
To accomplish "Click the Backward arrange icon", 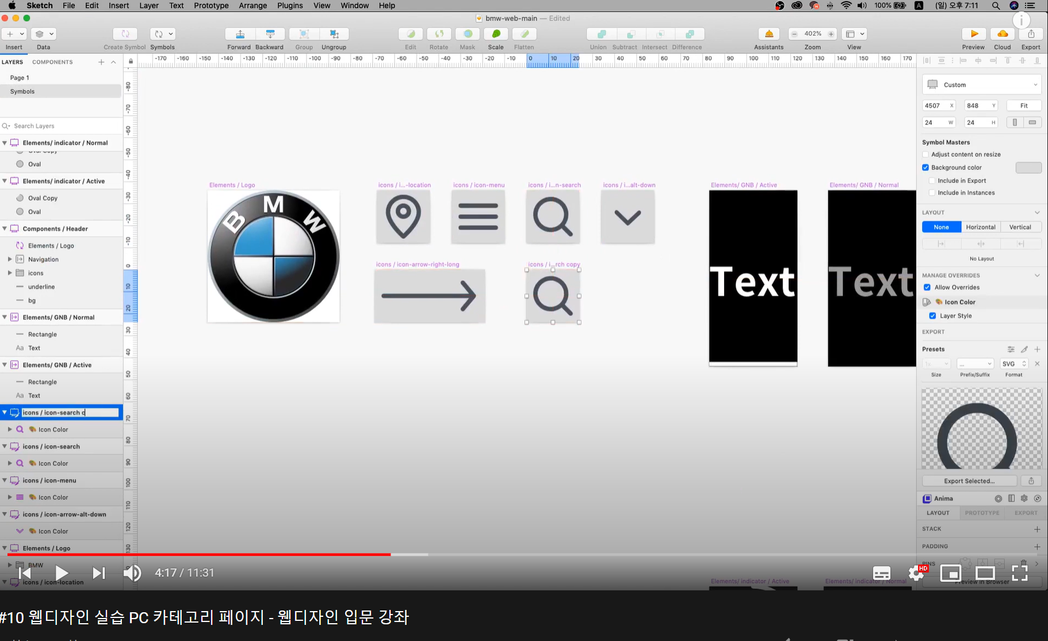I will pos(270,34).
